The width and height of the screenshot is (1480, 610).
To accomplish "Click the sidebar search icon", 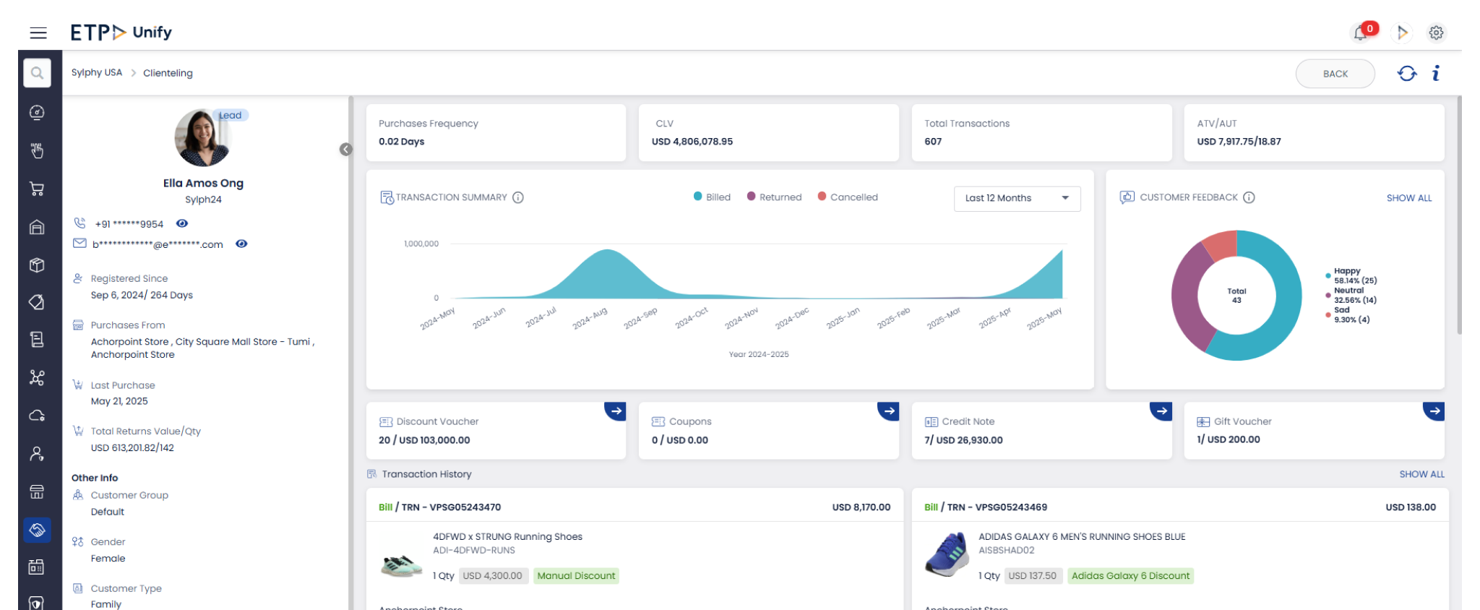I will pyautogui.click(x=37, y=73).
